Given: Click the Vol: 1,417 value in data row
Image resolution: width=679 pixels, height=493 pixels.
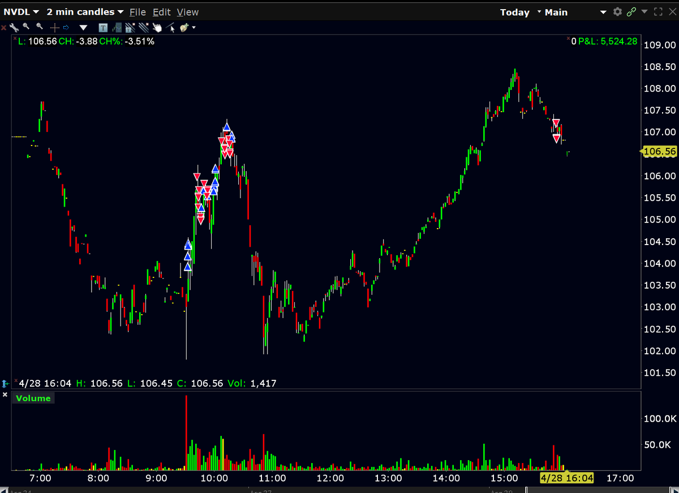Looking at the screenshot, I should pyautogui.click(x=252, y=383).
